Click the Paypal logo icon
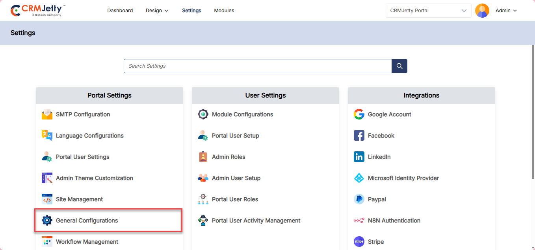Screen dimensions: 535x250 (359, 199)
